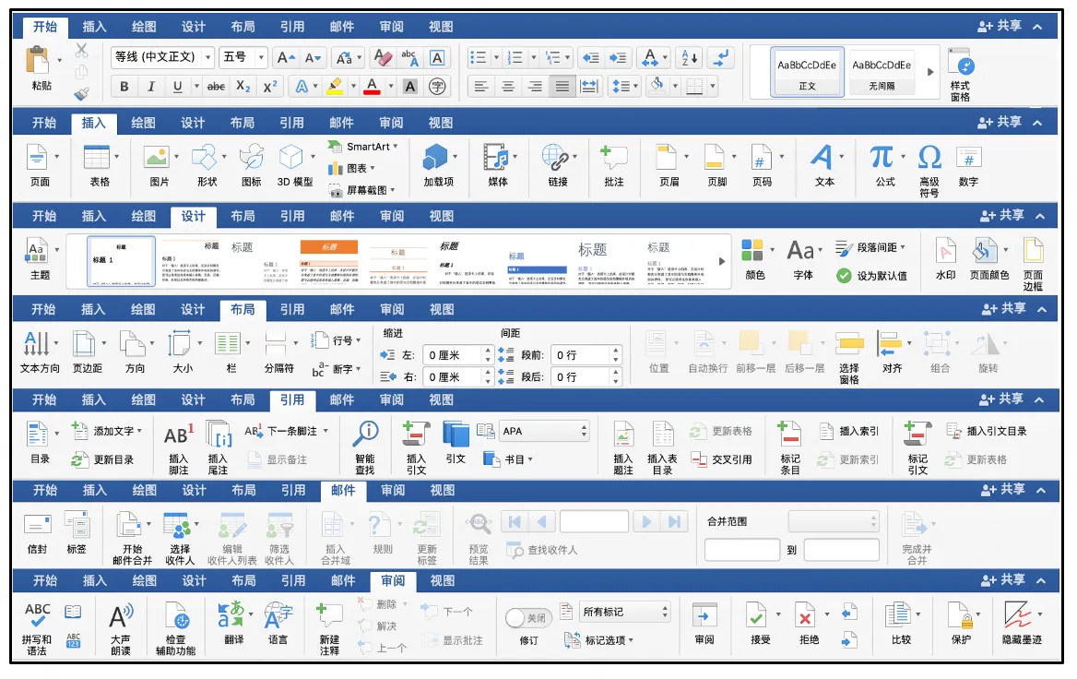Viewport: 1077px width, 679px height.
Task: Select the highlighted 引用 tab
Action: pyautogui.click(x=292, y=400)
